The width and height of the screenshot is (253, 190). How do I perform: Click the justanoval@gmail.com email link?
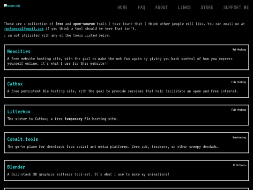coord(24,29)
